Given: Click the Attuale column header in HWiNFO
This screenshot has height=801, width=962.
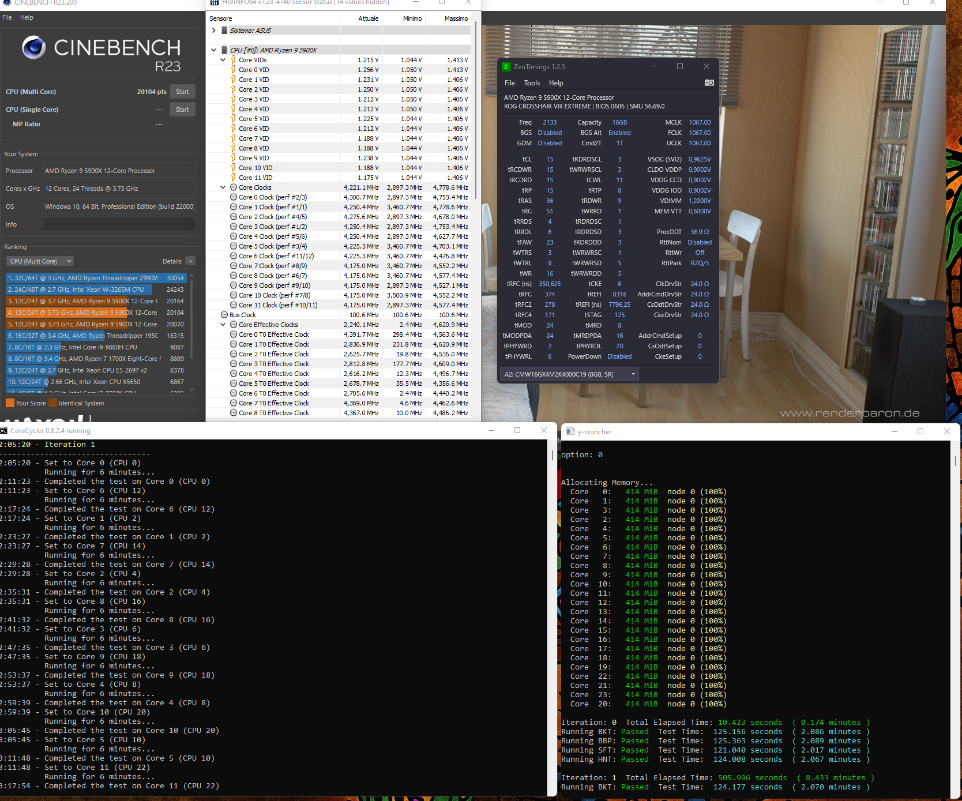Looking at the screenshot, I should pos(362,18).
